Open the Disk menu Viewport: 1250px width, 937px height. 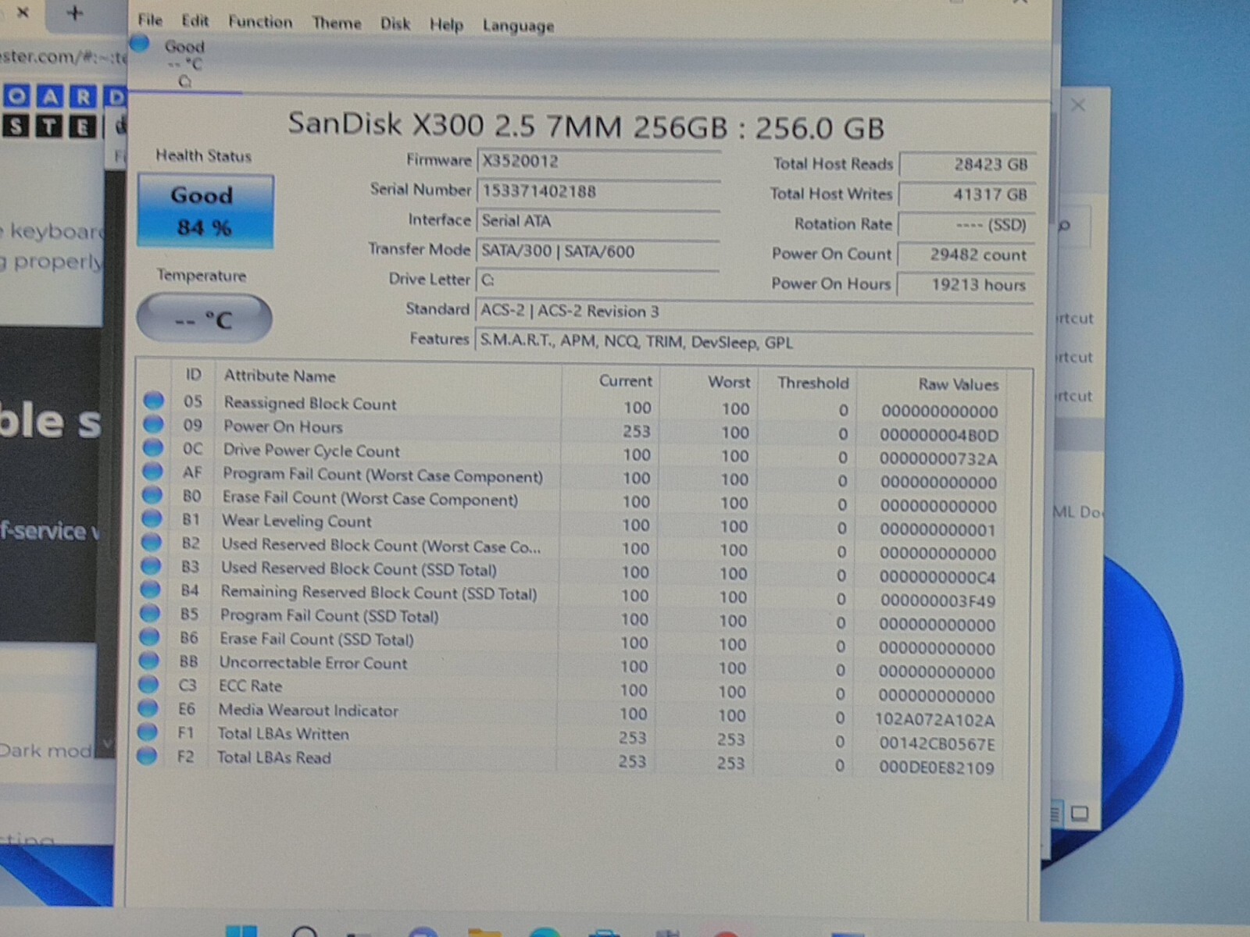pos(395,24)
